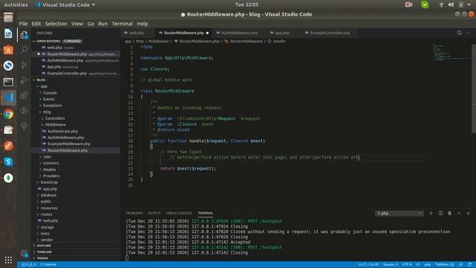Screen dimensions: 476x268
Task: Open the Source Control view
Action: tap(24, 65)
